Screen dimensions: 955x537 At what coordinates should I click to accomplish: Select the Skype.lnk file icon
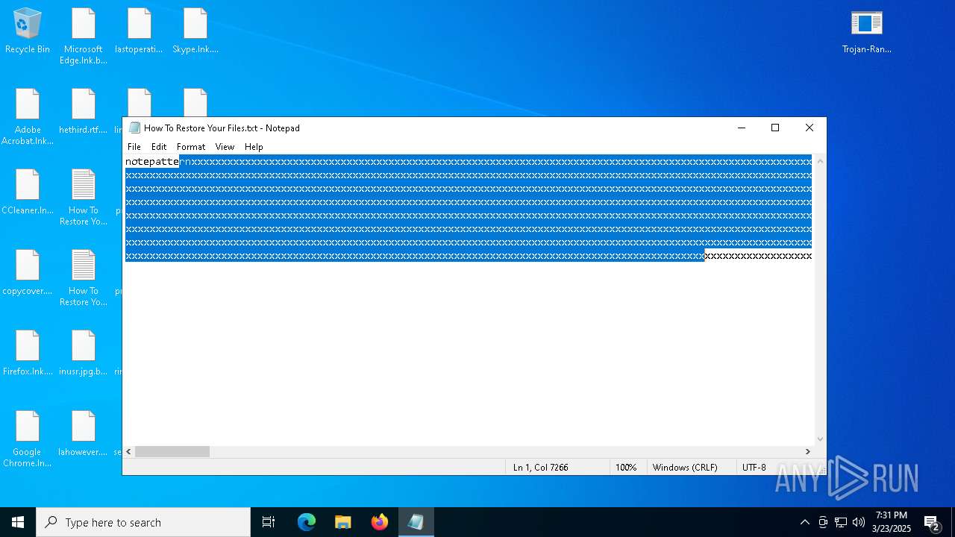point(195,31)
